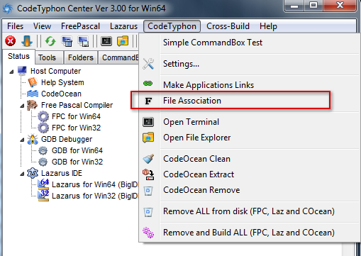Select GDB for Win32 tree item
Viewport: 361px width, 256px height.
(x=77, y=162)
